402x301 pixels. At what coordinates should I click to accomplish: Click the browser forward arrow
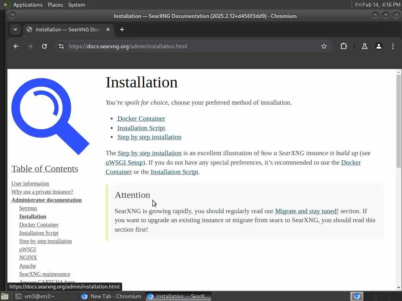coord(30,46)
